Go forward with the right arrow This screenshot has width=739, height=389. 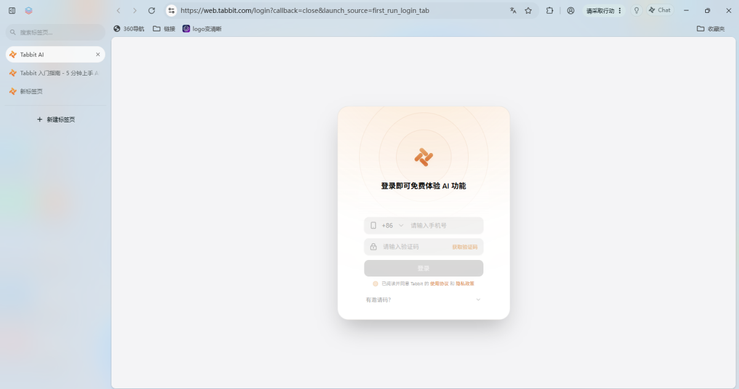click(135, 10)
